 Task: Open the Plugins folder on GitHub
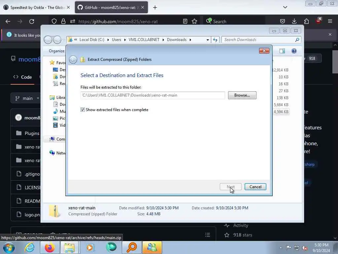(x=32, y=134)
